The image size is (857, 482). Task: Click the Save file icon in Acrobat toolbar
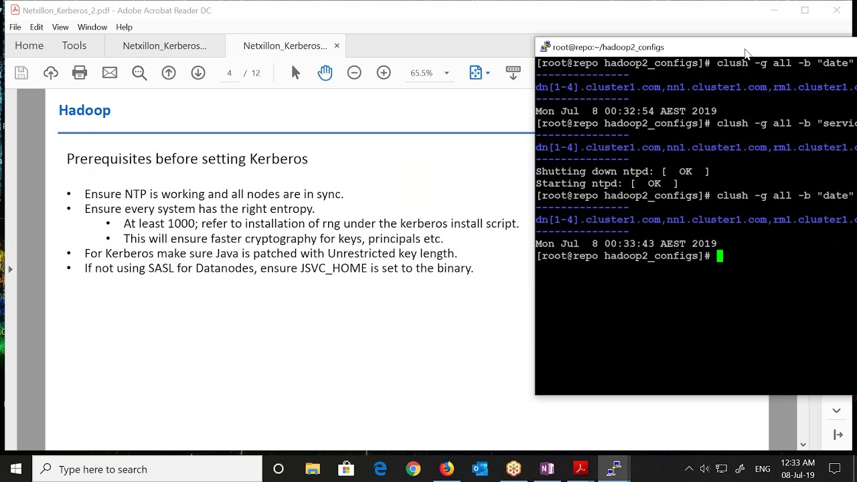click(21, 73)
